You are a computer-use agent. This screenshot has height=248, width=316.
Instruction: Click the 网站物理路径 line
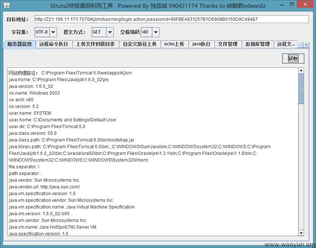click(70, 73)
